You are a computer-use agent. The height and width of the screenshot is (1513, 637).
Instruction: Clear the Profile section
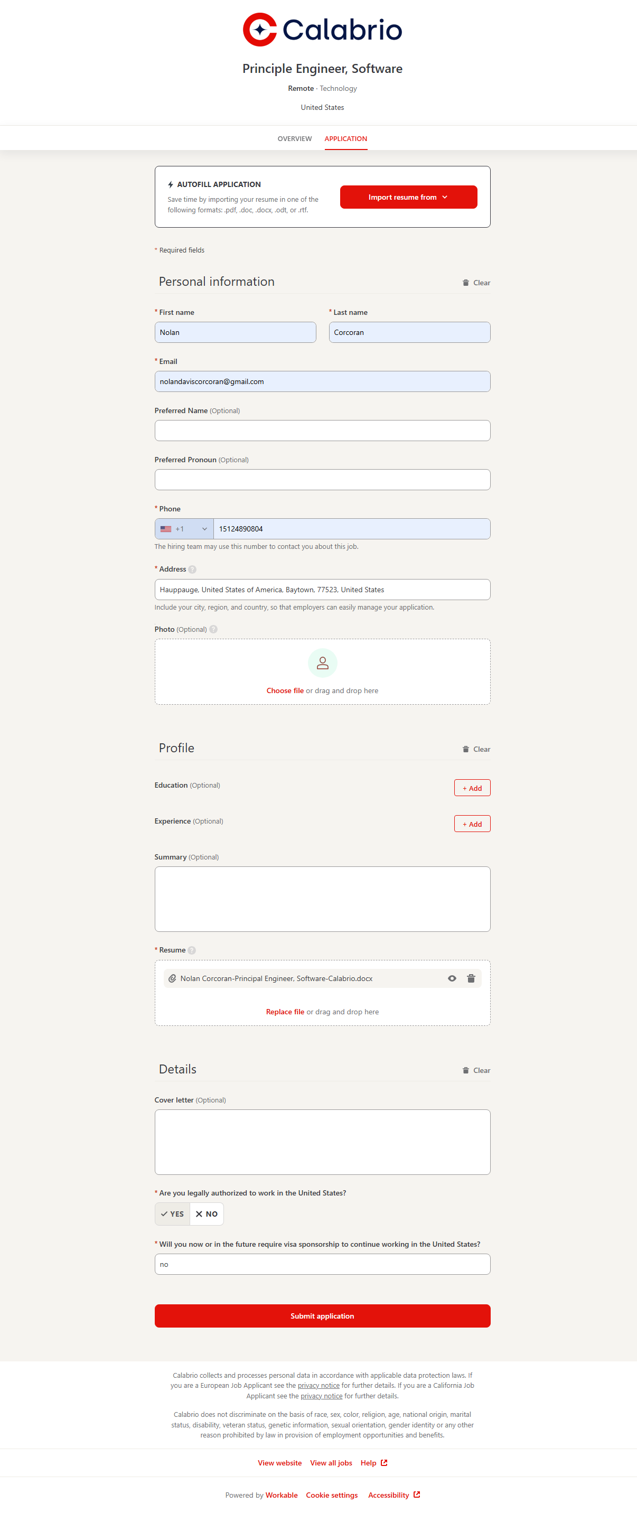pos(476,749)
